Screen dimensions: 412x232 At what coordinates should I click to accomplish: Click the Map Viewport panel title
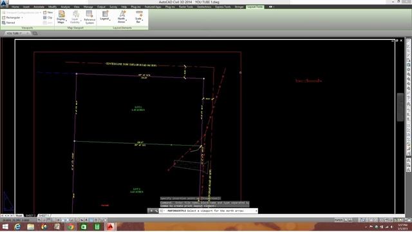click(x=75, y=28)
